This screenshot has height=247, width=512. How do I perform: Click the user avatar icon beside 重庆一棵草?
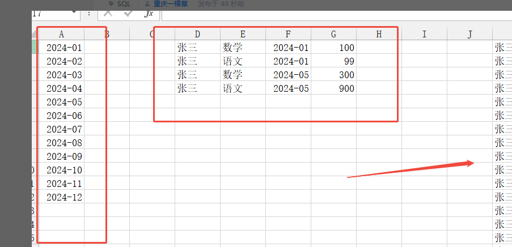(147, 4)
